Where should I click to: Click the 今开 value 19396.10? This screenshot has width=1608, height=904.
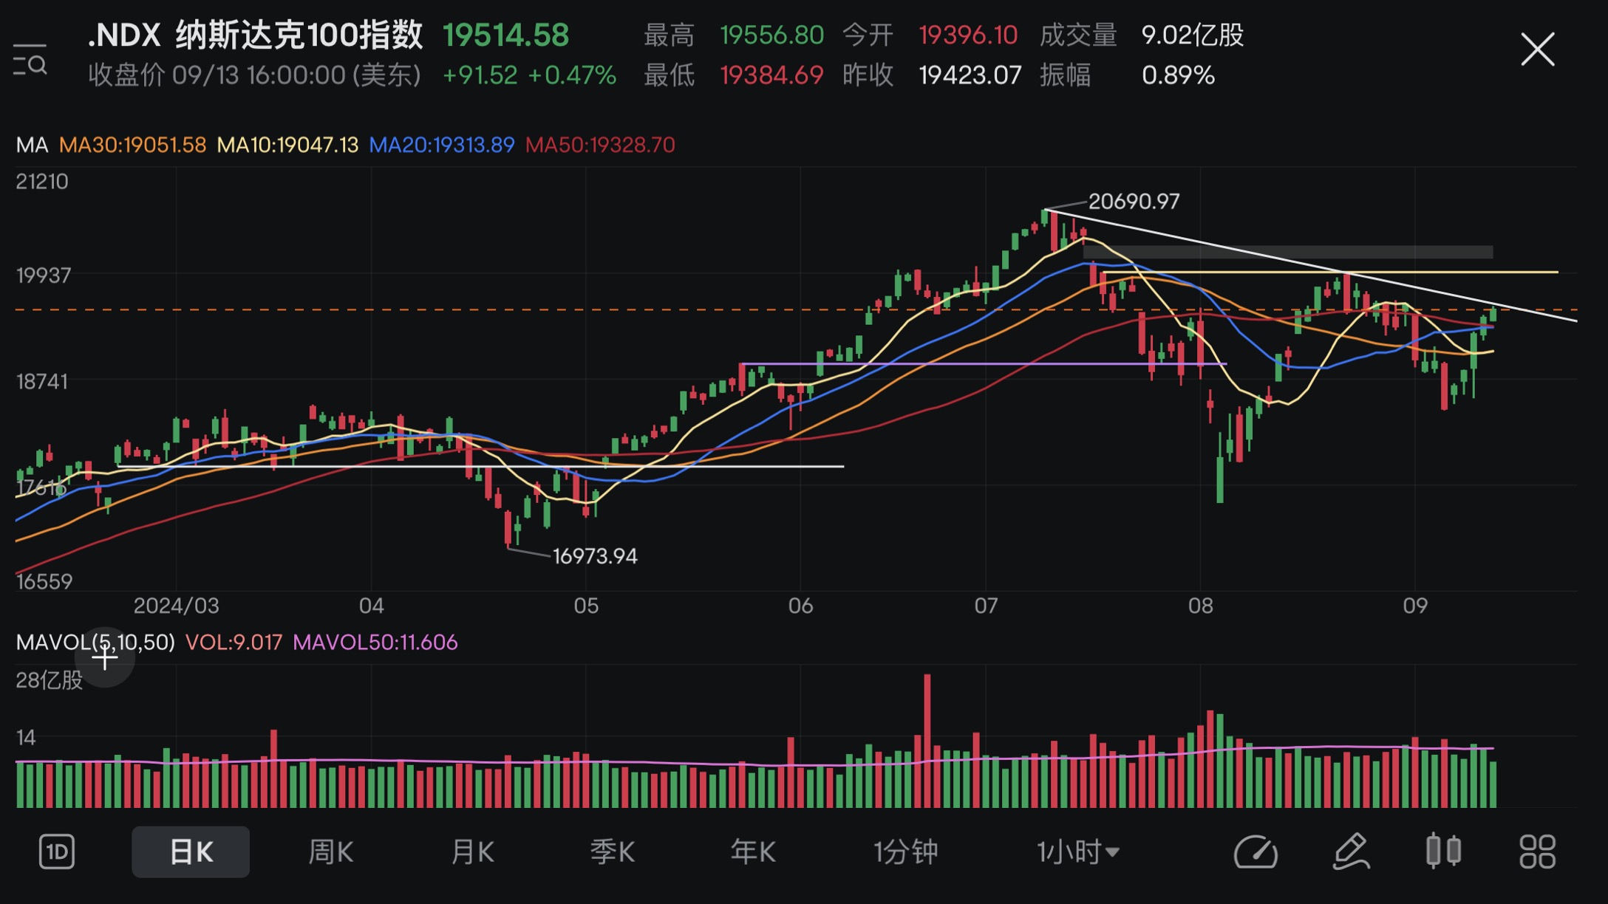(968, 35)
